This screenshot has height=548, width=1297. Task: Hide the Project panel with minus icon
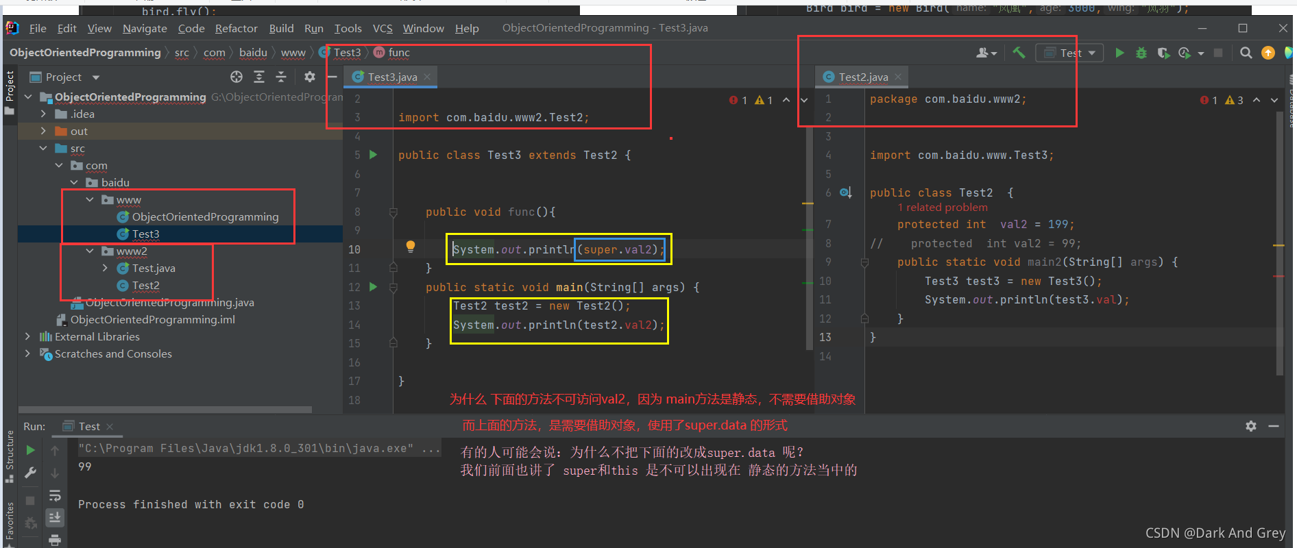332,77
